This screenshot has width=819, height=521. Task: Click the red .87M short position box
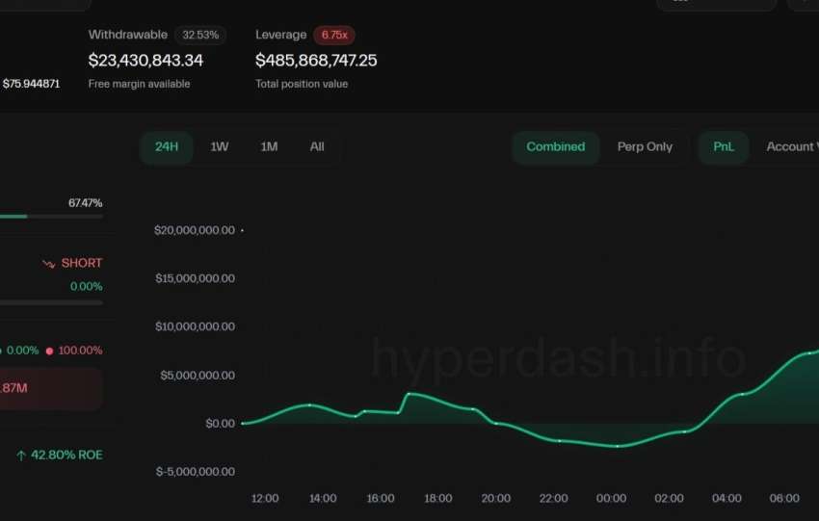point(48,388)
